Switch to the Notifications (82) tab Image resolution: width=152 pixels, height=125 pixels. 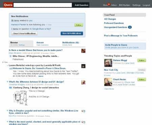(71, 42)
